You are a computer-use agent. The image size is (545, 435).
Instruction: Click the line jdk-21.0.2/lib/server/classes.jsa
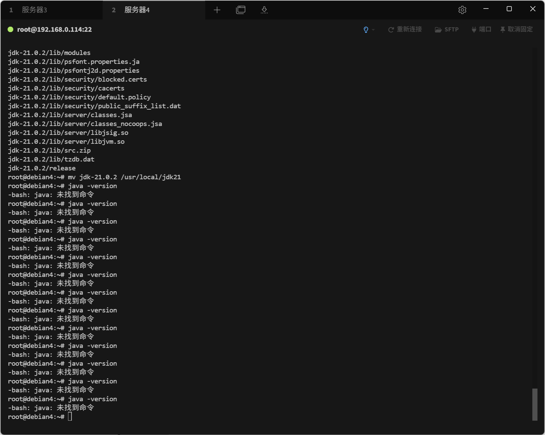coord(70,115)
